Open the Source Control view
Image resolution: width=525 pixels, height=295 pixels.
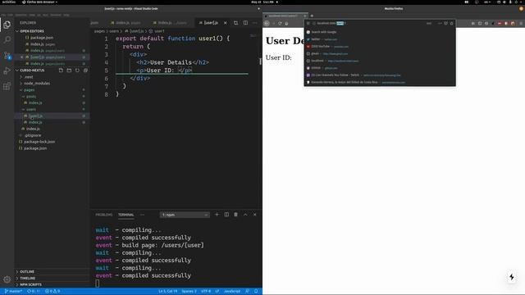7,56
